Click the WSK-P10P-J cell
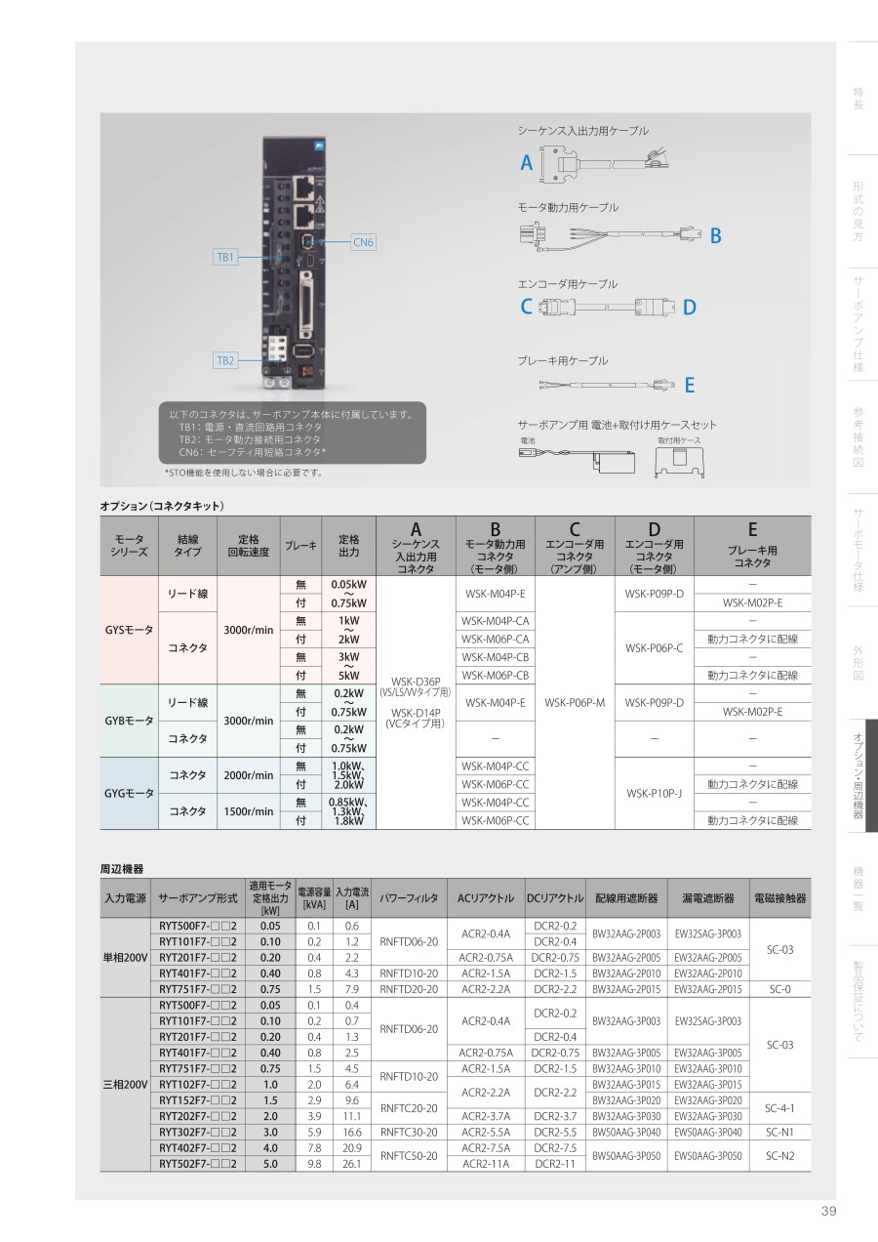 [654, 793]
